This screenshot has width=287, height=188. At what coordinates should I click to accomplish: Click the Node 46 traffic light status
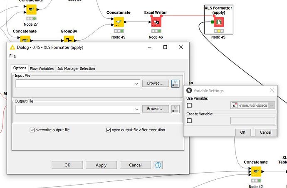[156, 31]
